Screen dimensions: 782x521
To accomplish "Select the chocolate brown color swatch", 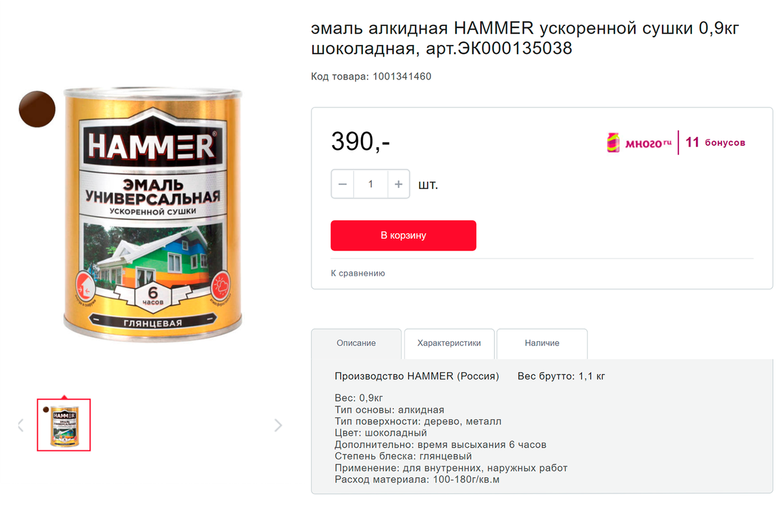I will click(37, 109).
